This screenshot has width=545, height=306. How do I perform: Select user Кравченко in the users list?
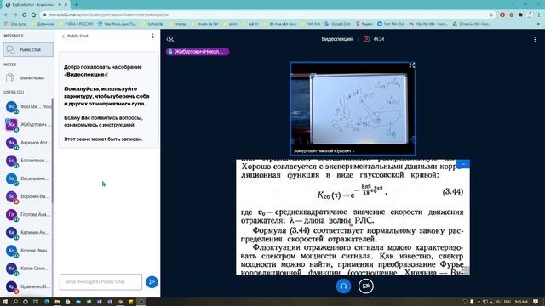(x=28, y=286)
